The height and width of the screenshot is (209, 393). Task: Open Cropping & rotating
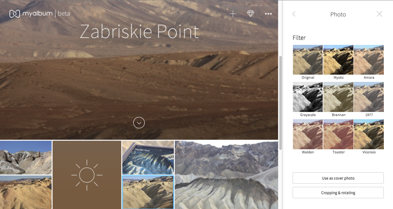[x=338, y=193]
